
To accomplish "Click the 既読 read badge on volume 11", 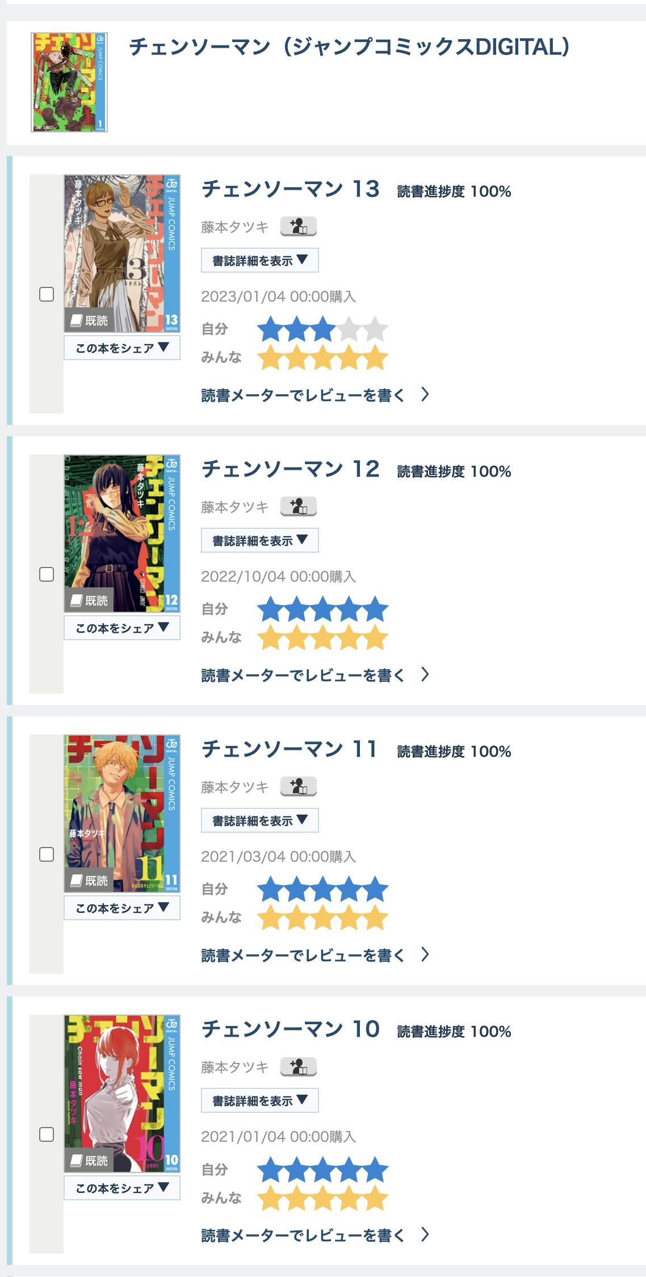I will pyautogui.click(x=89, y=880).
